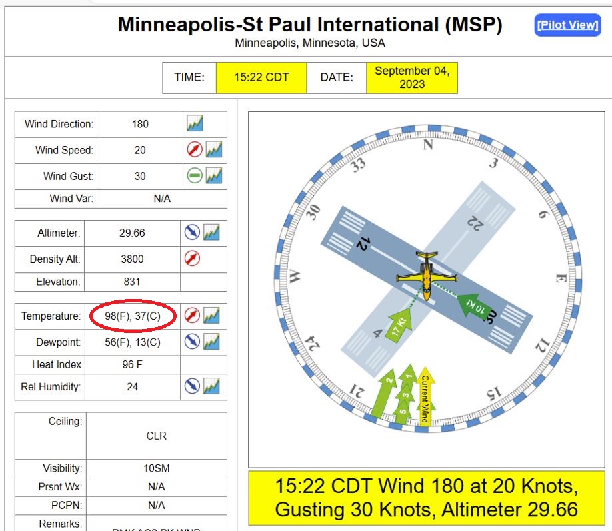Viewport: 612px width, 531px height.
Task: Click the N marker on compass rose
Action: pos(428,145)
